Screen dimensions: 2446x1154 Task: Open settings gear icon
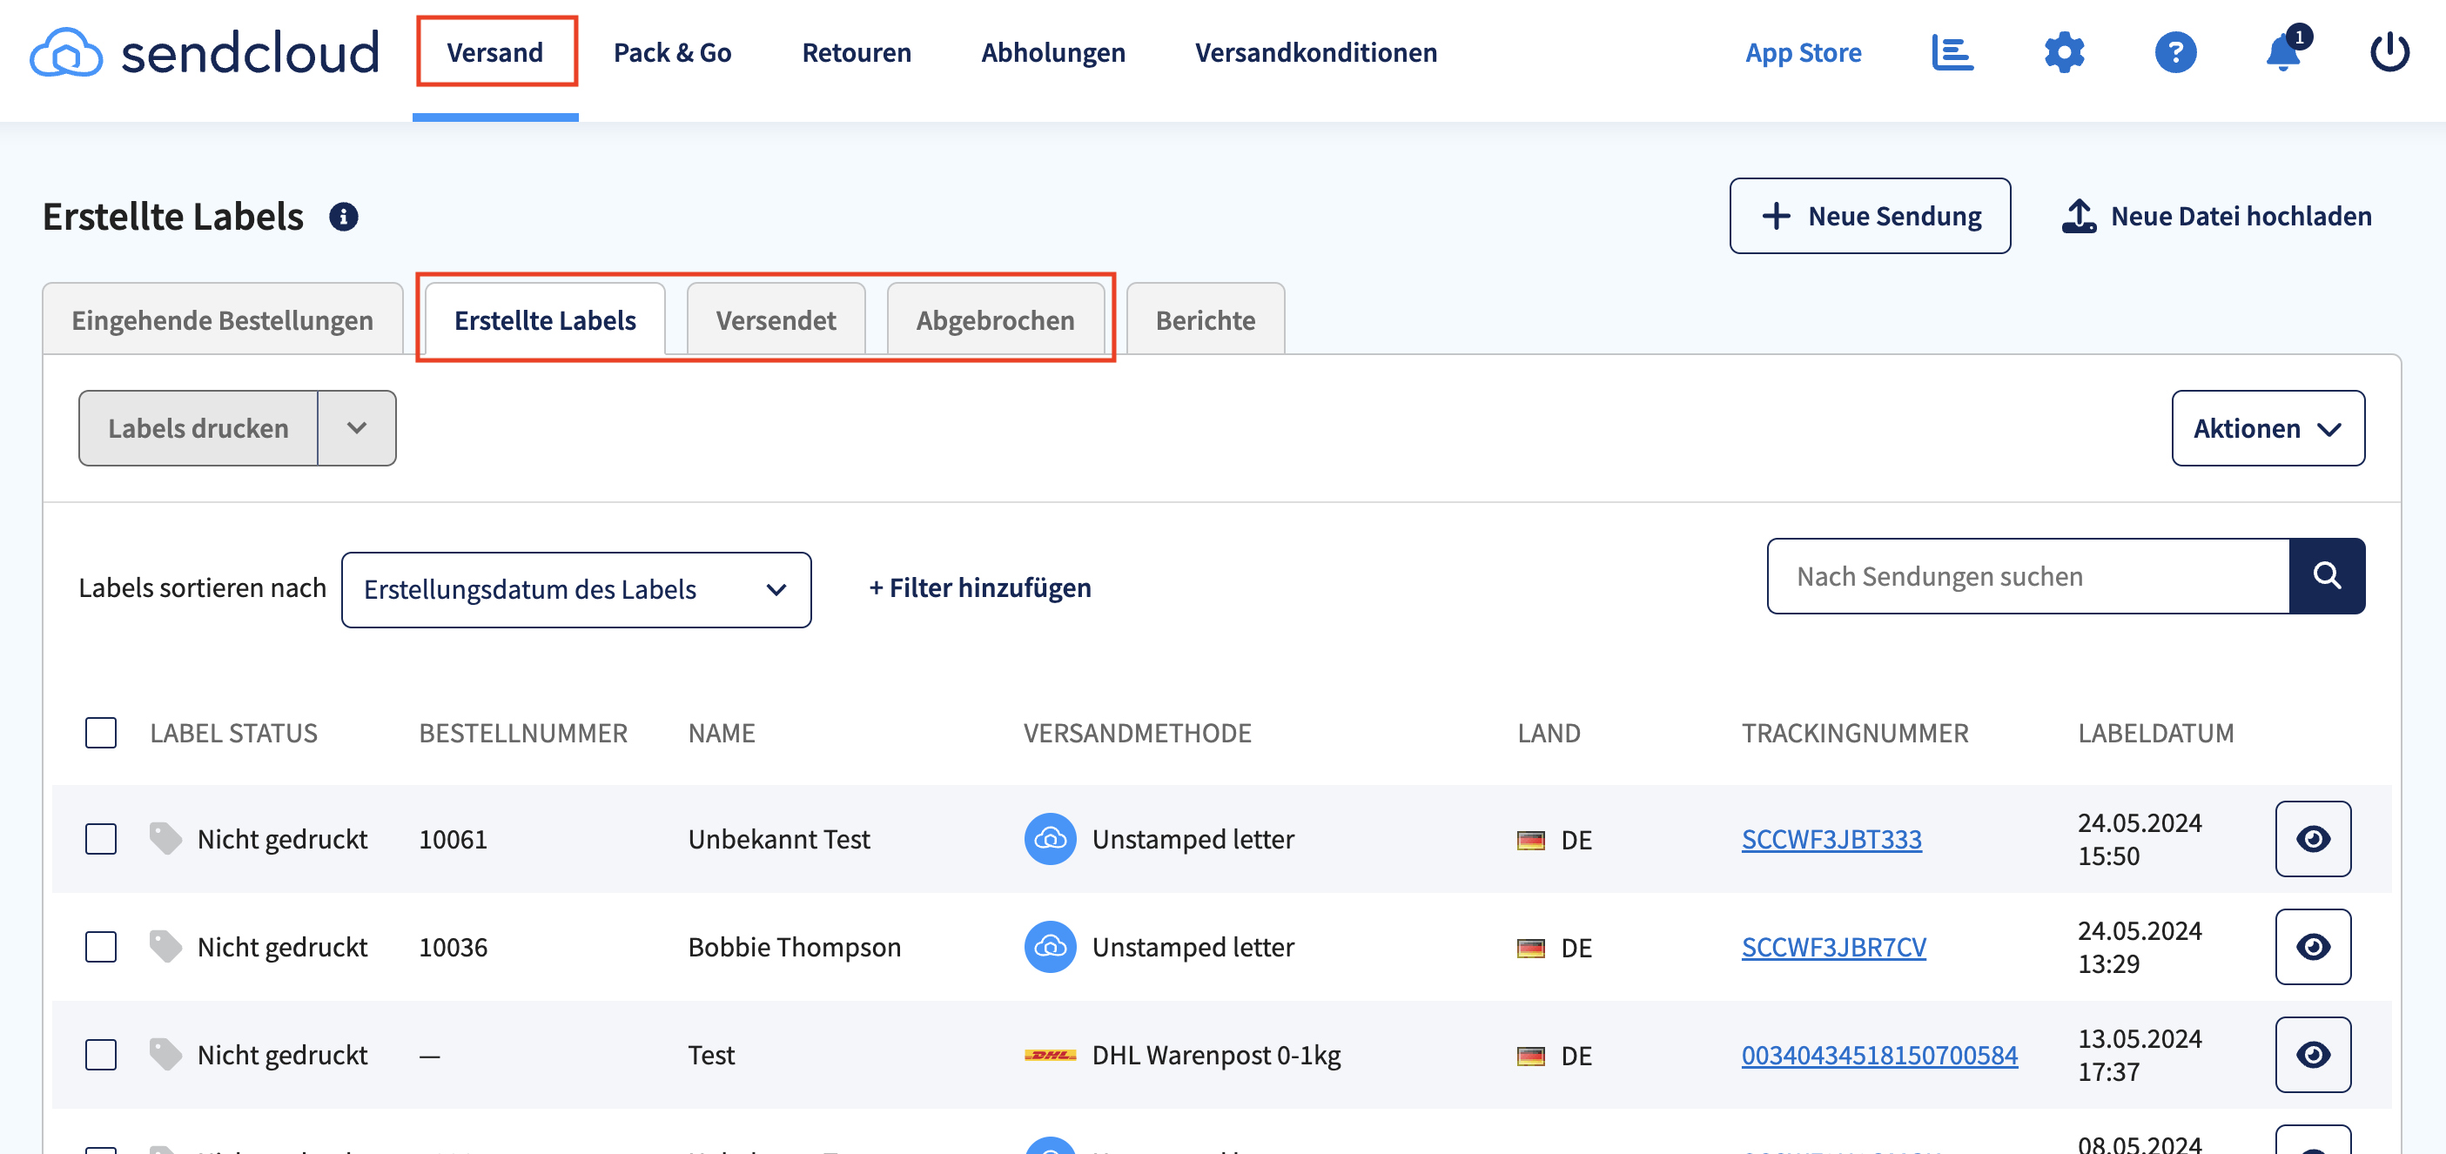[2063, 52]
